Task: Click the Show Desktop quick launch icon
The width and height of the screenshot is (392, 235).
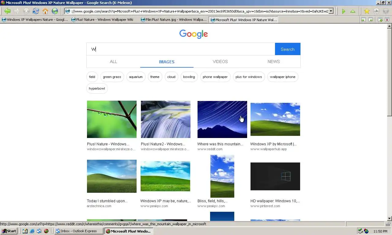Action: (x=25, y=231)
